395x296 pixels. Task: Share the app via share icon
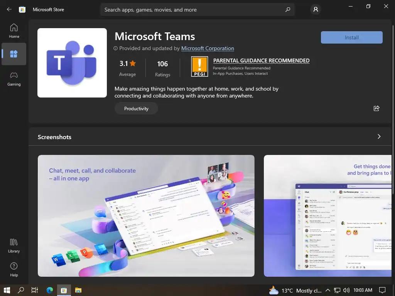376,108
